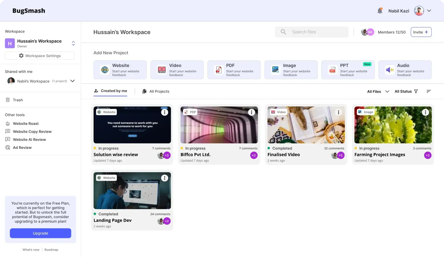The height and width of the screenshot is (257, 444).
Task: Expand Nabil's Workspace shared projects
Action: coord(72,81)
